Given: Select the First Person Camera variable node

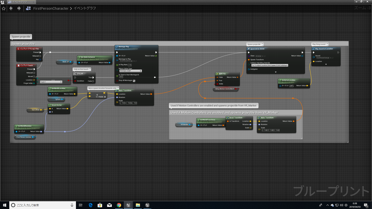Looking at the screenshot, I should pyautogui.click(x=25, y=137).
